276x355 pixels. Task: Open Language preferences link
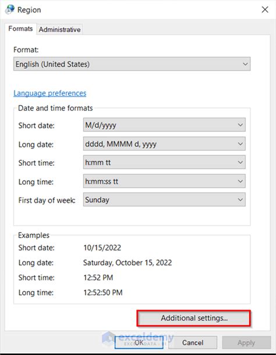tap(49, 93)
